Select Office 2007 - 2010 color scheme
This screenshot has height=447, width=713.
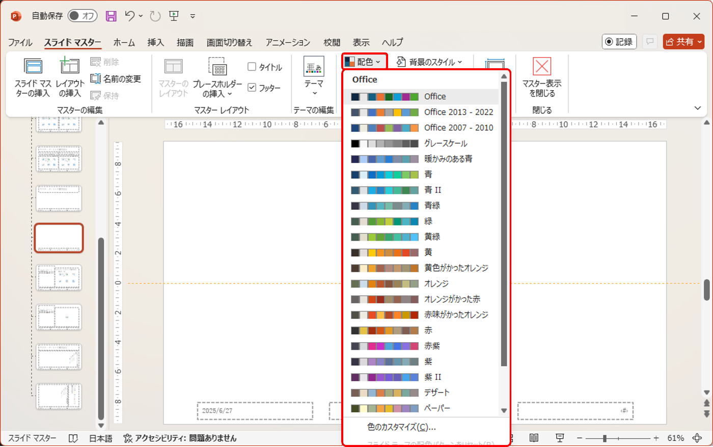(421, 128)
